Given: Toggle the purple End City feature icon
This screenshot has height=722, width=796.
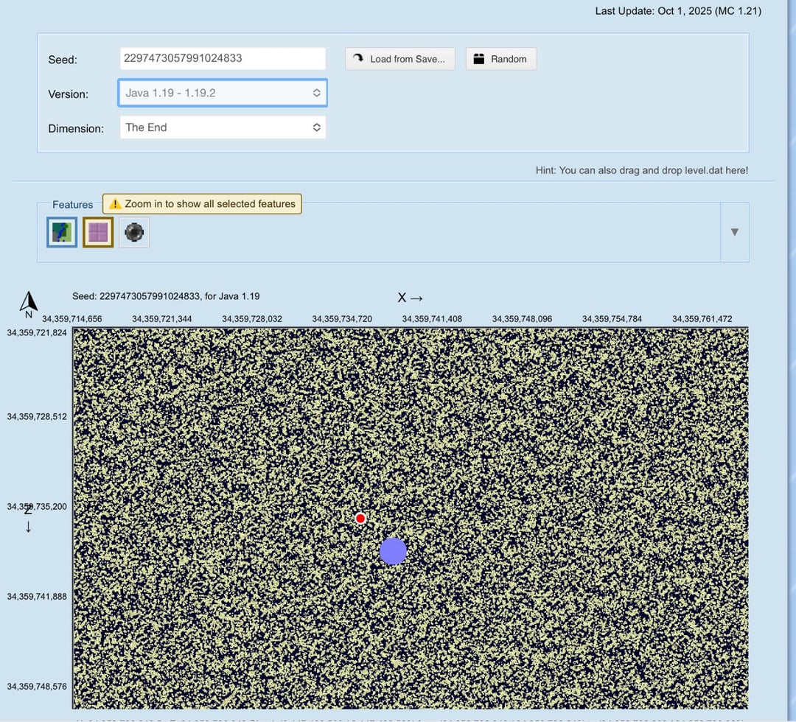Looking at the screenshot, I should [x=98, y=233].
